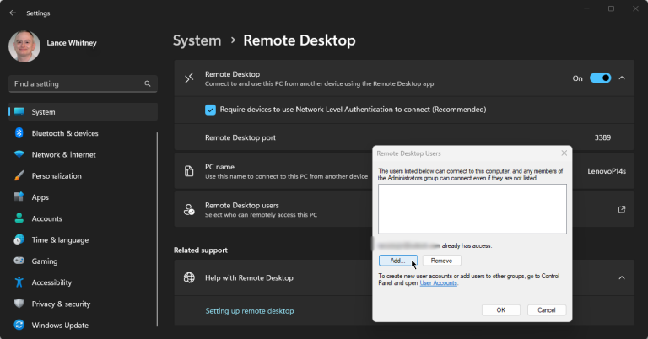
Task: Collapse Help with Remote Desktop chevron
Action: coord(622,278)
